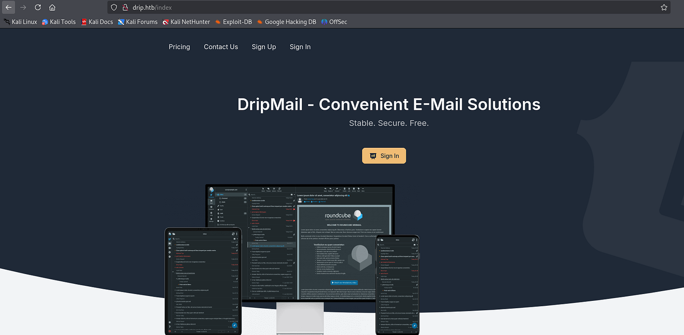Image resolution: width=684 pixels, height=335 pixels.
Task: Open the Google Hacking DB bookmark
Action: pyautogui.click(x=286, y=21)
